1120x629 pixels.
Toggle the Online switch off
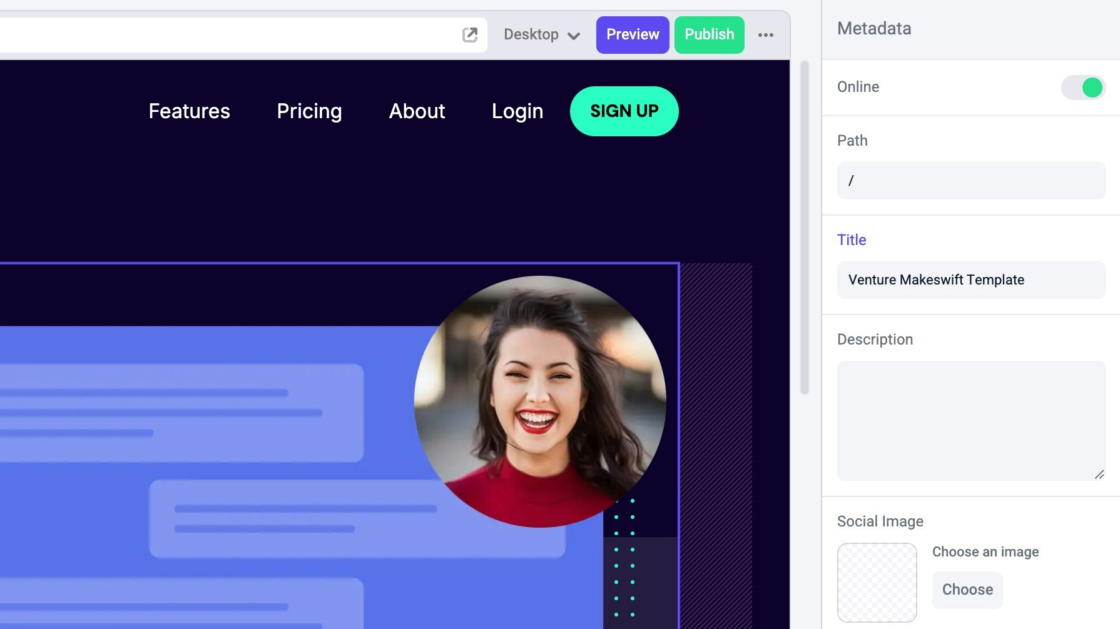tap(1083, 88)
